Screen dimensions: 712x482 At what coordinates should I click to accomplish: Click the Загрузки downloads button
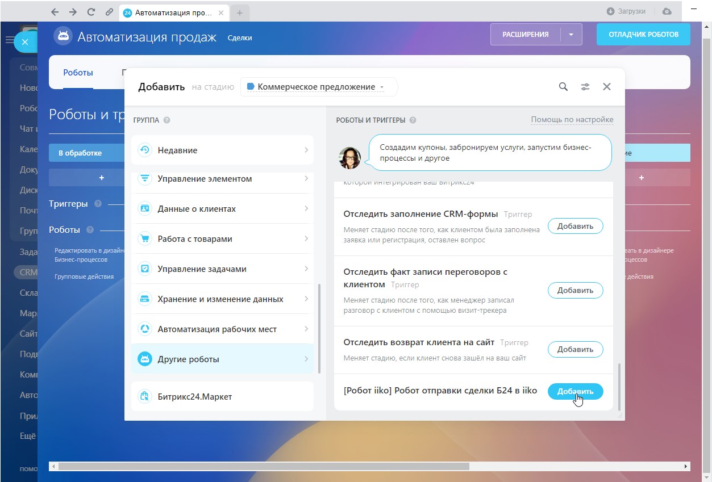tap(626, 11)
